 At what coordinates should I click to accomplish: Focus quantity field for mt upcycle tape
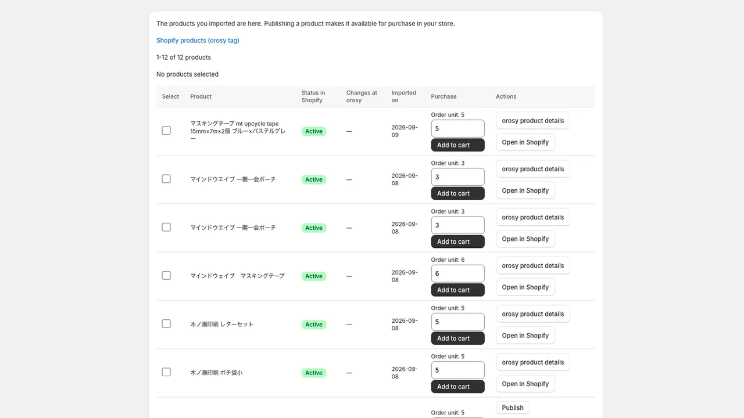pos(457,129)
